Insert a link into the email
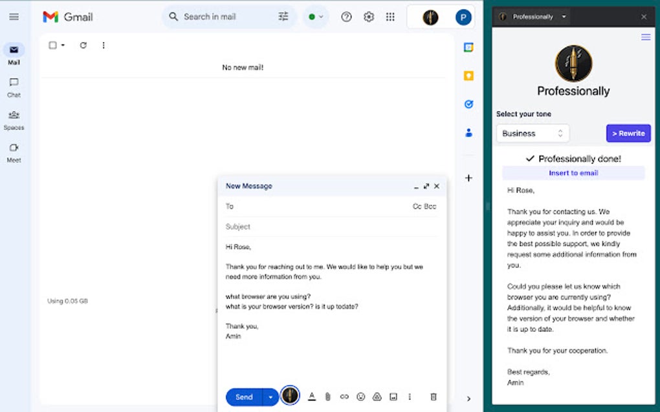Screen dimensions: 660x412 (x=344, y=397)
